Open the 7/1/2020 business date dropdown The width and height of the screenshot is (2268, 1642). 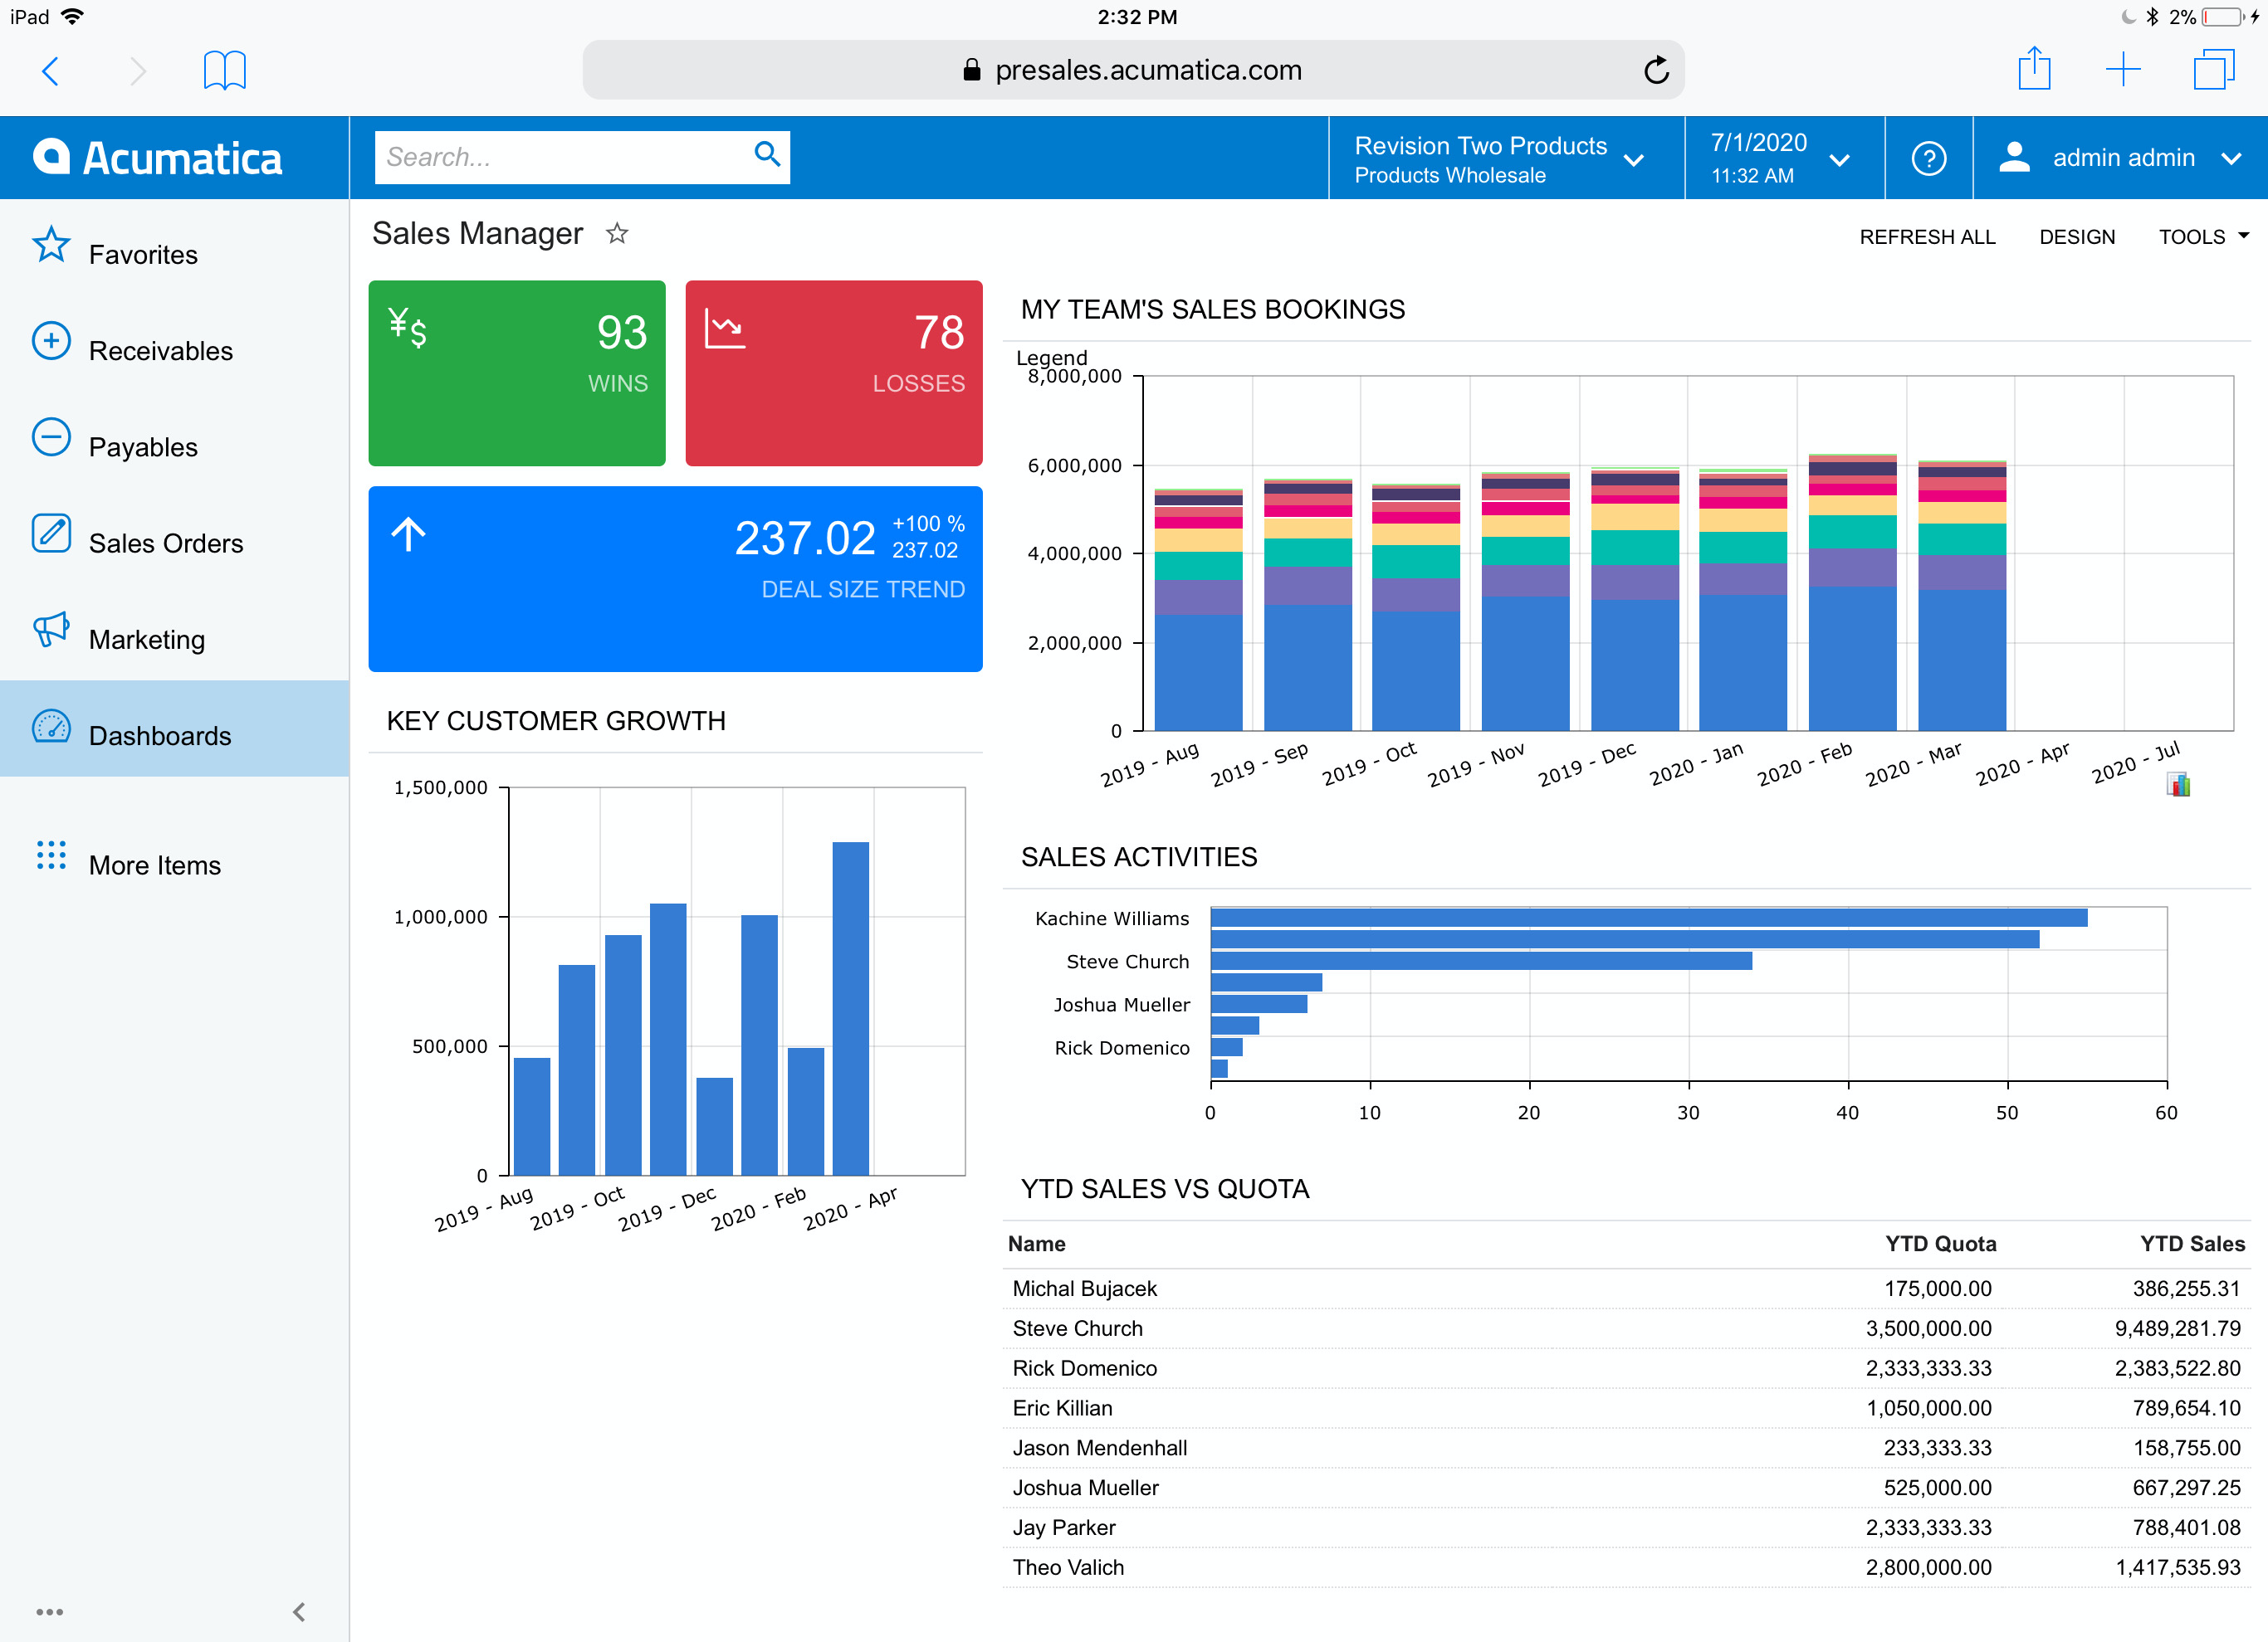pyautogui.click(x=1838, y=160)
